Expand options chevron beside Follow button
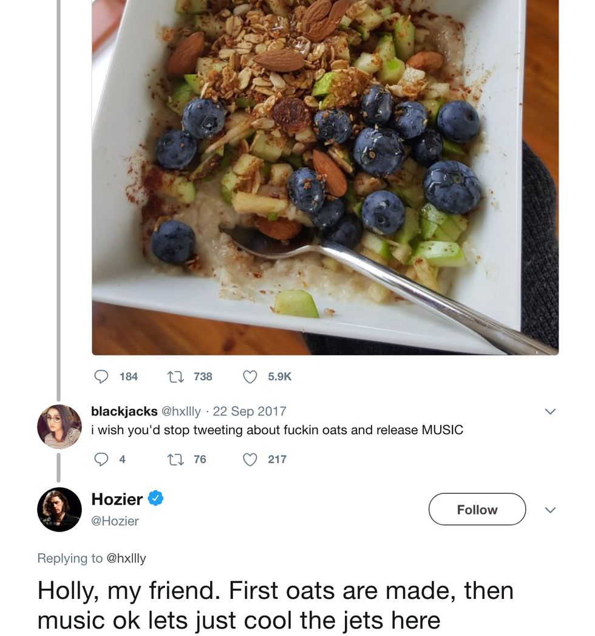Viewport: 595px width, 636px height. pyautogui.click(x=550, y=509)
